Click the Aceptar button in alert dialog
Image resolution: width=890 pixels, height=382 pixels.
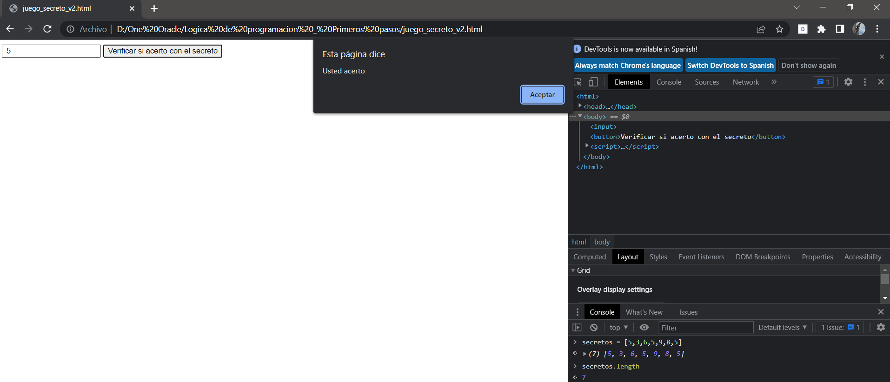[x=542, y=95]
